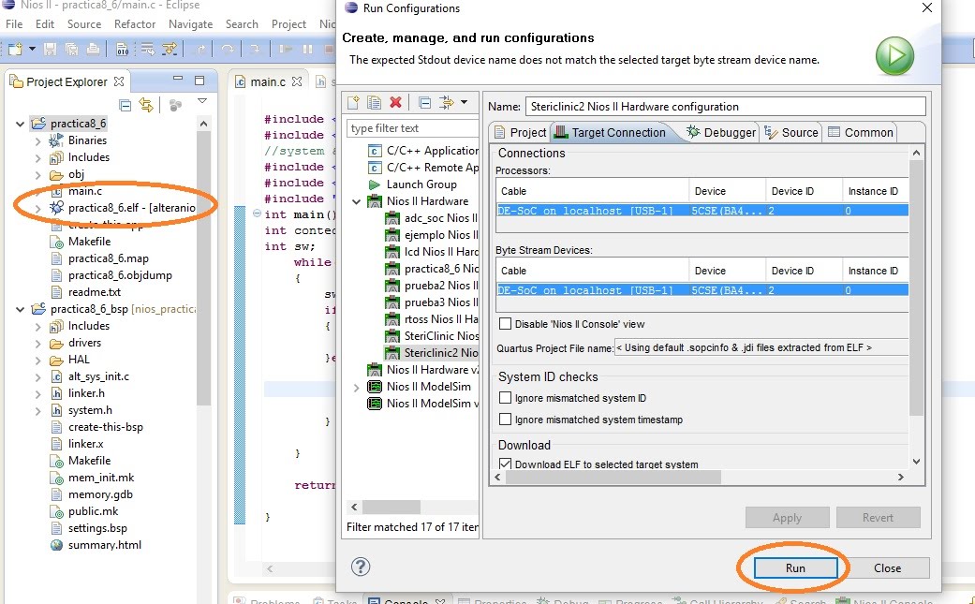Click the vertical scrollbar of Target Connection pane
This screenshot has height=604, width=975.
click(x=916, y=286)
